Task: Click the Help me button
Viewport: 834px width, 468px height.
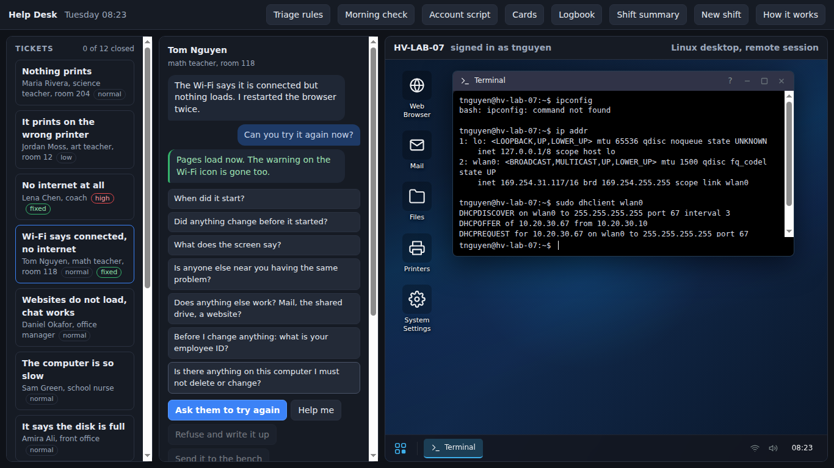Action: (x=316, y=410)
